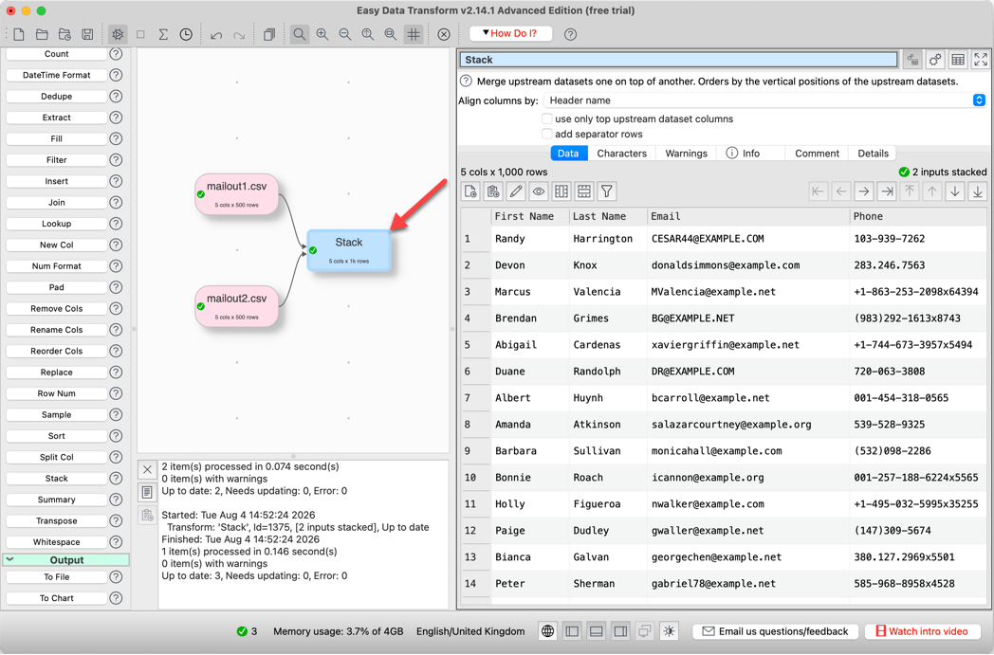Move down one row arrow
This screenshot has height=655, width=994.
click(955, 191)
